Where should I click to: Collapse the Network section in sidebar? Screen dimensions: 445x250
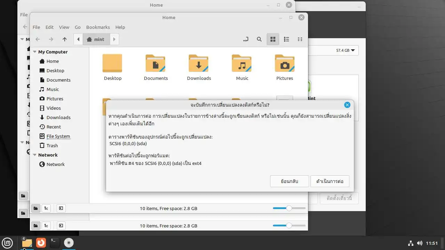(x=35, y=155)
